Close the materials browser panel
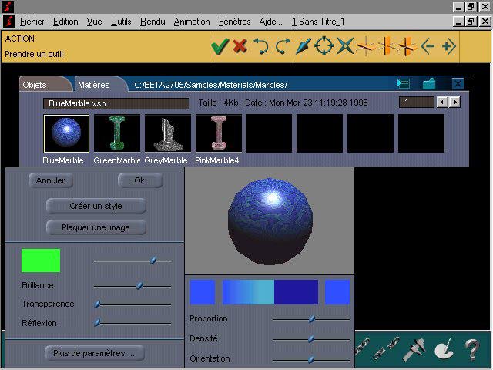493x370 pixels. [458, 84]
